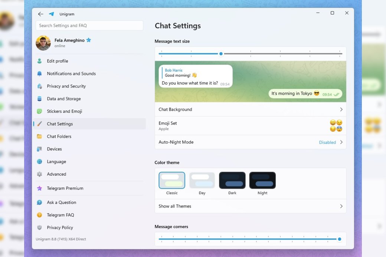The image size is (386, 257).
Task: Click the Advanced gear icon
Action: click(x=39, y=174)
